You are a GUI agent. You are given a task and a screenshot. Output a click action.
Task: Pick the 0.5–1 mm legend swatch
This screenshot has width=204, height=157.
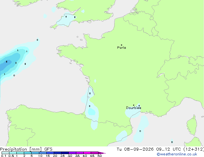[x=13, y=153]
